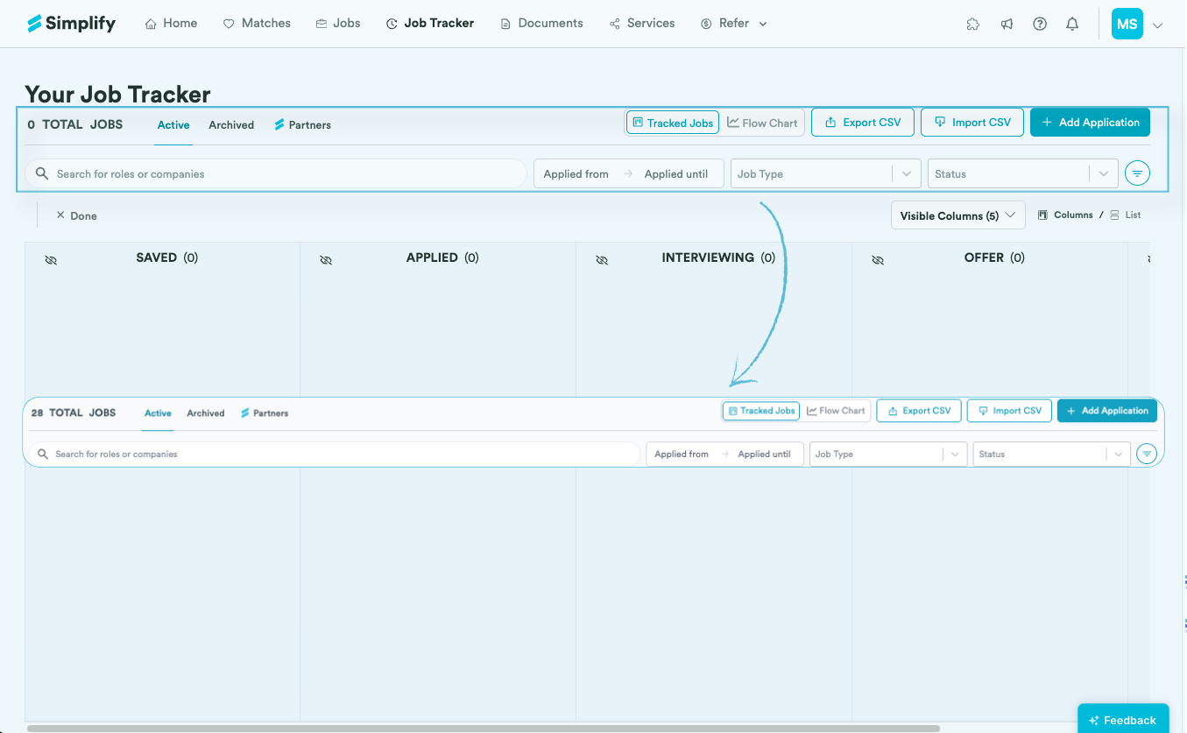Switch to Columns view layout

click(1065, 215)
